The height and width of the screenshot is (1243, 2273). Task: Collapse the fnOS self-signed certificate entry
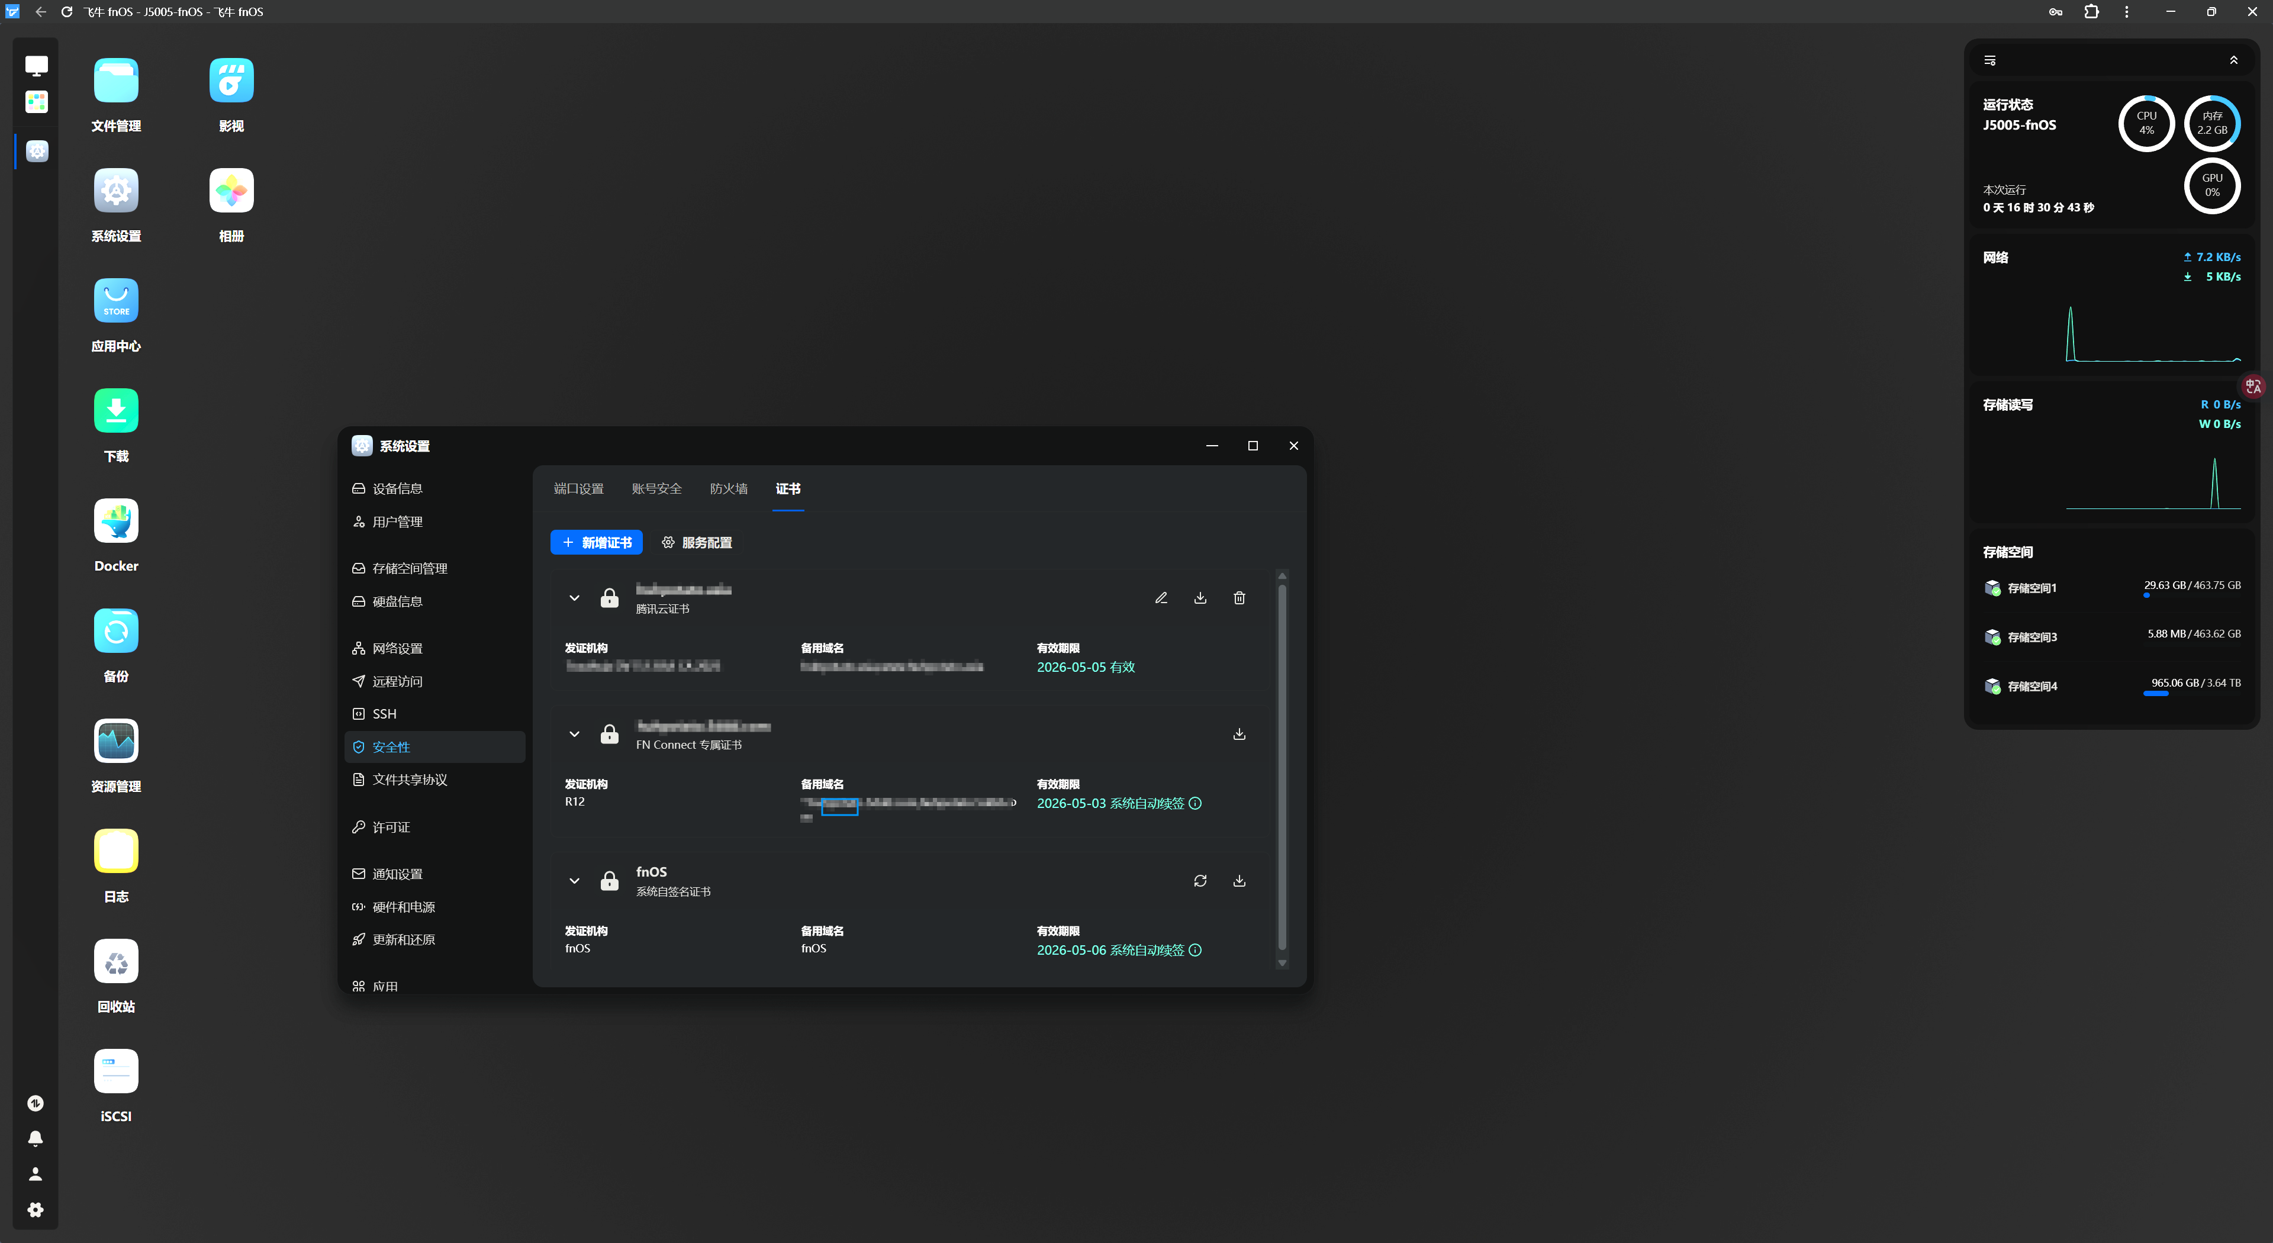(x=574, y=881)
